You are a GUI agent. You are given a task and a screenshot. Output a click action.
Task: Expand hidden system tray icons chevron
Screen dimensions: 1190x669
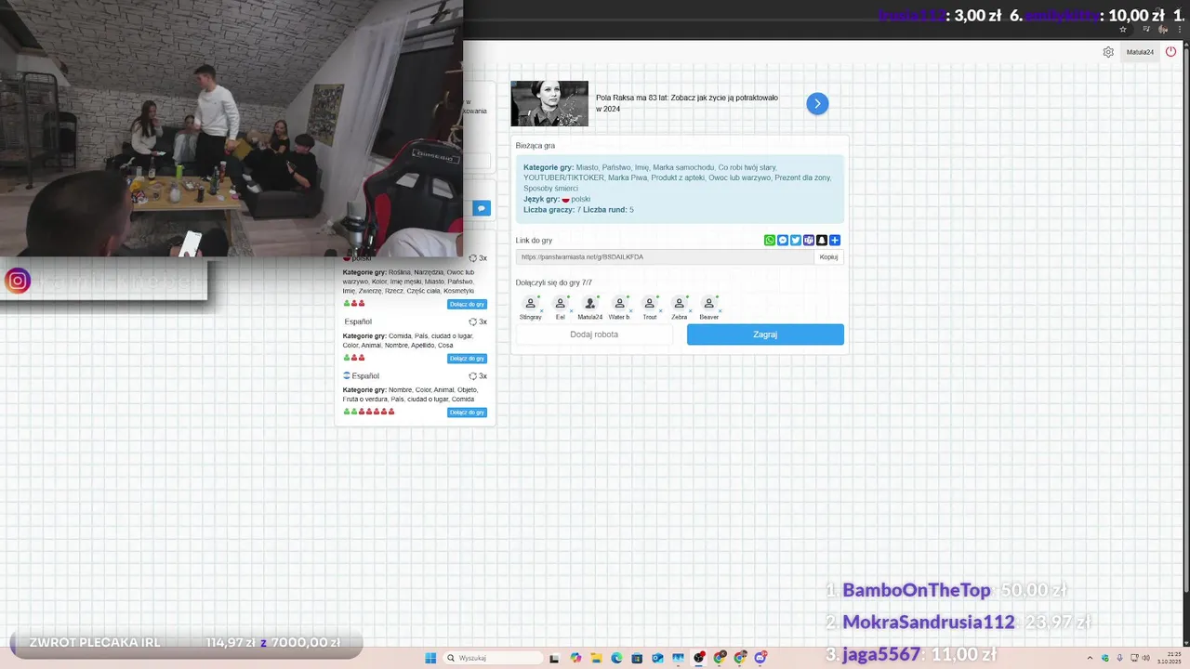tap(1090, 658)
